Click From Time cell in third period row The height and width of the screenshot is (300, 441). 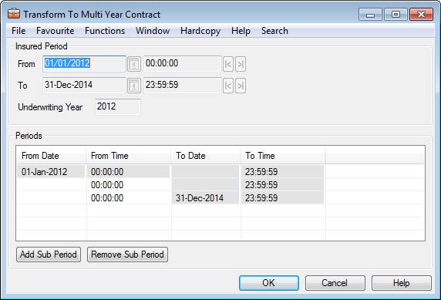tap(128, 198)
